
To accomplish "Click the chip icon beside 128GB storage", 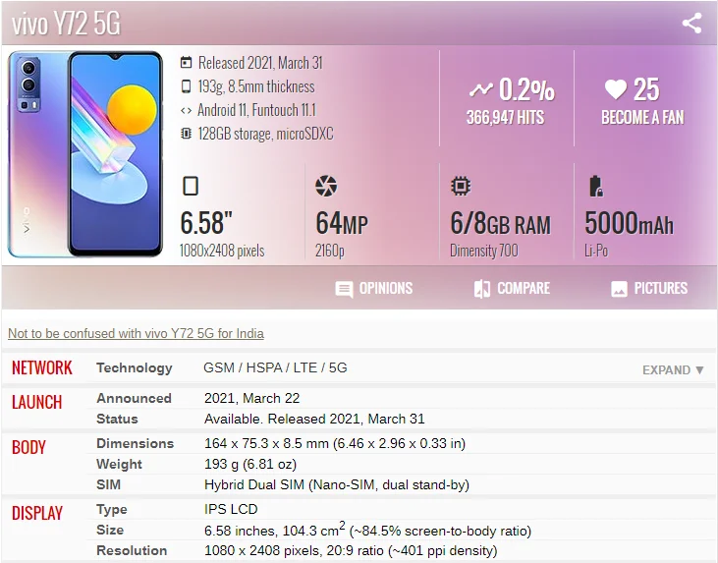I will pos(186,134).
